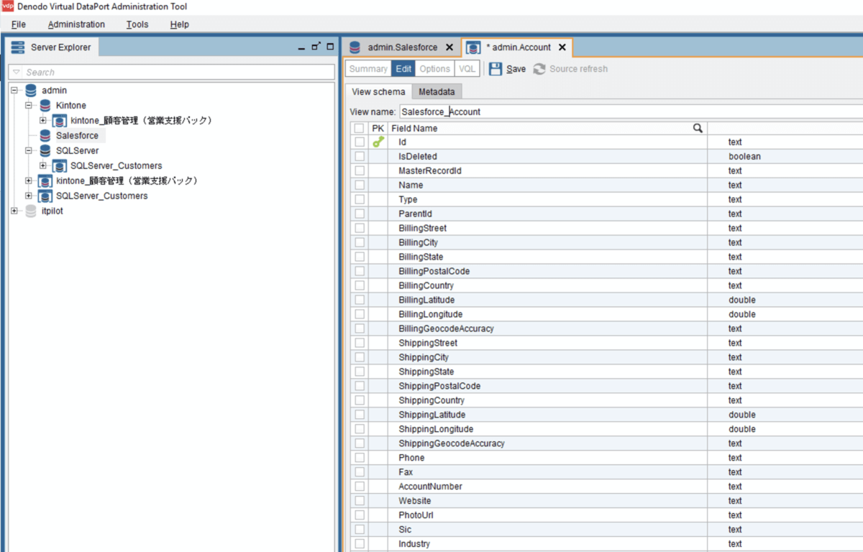Click the admin.Salesforce tab database icon
Image resolution: width=863 pixels, height=552 pixels.
[355, 47]
